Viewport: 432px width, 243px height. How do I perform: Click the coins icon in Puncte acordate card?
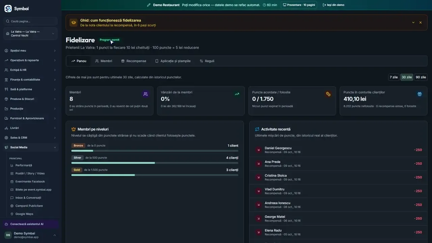pos(328,94)
